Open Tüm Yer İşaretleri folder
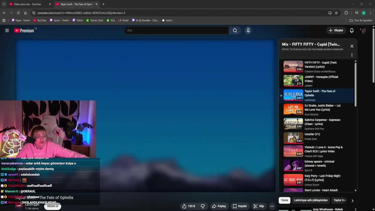This screenshot has width=375, height=211. pyautogui.click(x=361, y=21)
